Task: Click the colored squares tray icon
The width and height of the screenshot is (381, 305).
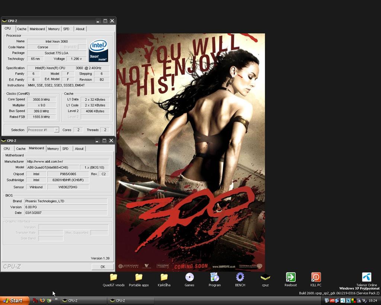Action: [353, 301]
